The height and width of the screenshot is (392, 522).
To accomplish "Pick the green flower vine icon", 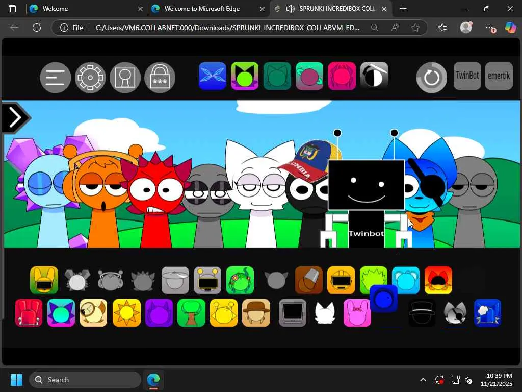I will (x=240, y=280).
